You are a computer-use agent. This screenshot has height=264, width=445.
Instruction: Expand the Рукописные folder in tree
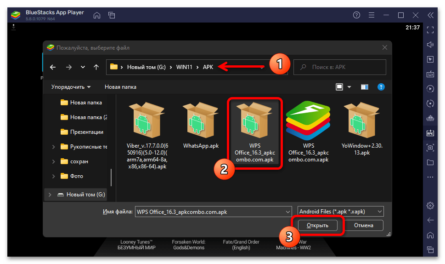pos(53,147)
